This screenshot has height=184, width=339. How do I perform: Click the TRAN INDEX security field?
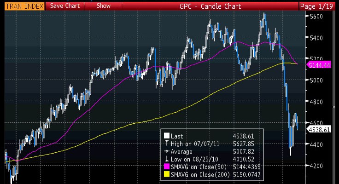tap(25, 6)
